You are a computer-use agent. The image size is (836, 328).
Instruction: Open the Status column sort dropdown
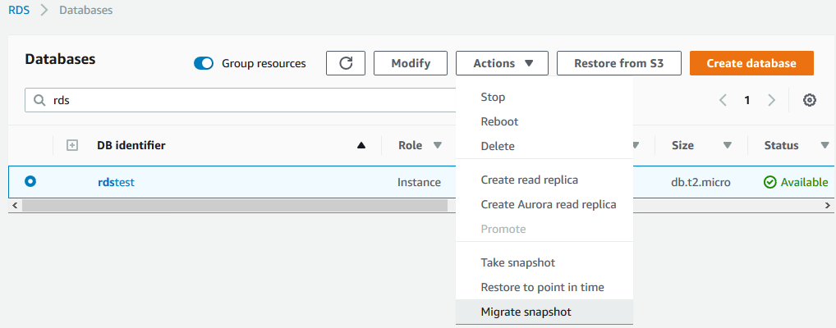tap(825, 145)
